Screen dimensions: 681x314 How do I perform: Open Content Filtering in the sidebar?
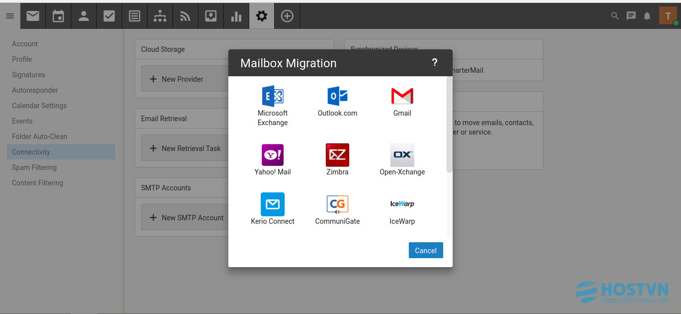tap(37, 183)
